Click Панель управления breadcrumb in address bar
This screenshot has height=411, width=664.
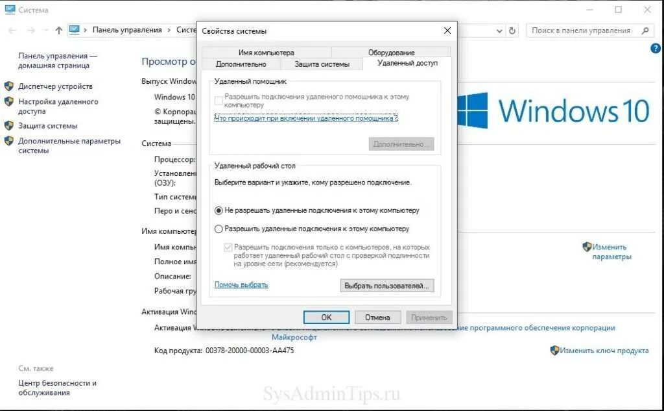(x=127, y=30)
